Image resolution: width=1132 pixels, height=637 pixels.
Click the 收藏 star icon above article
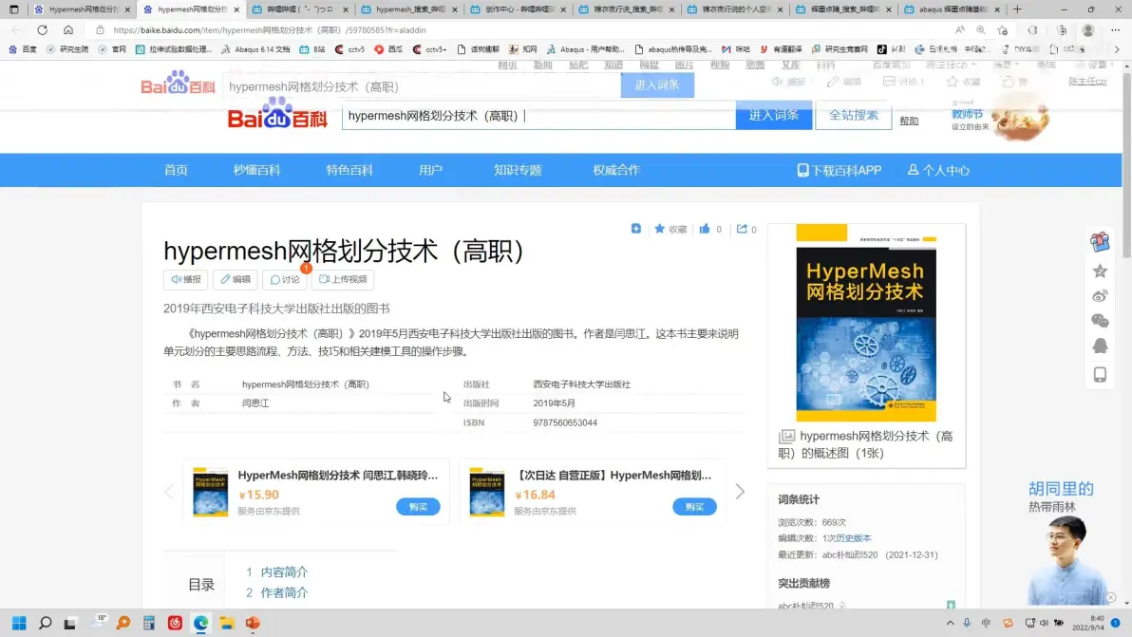click(659, 229)
